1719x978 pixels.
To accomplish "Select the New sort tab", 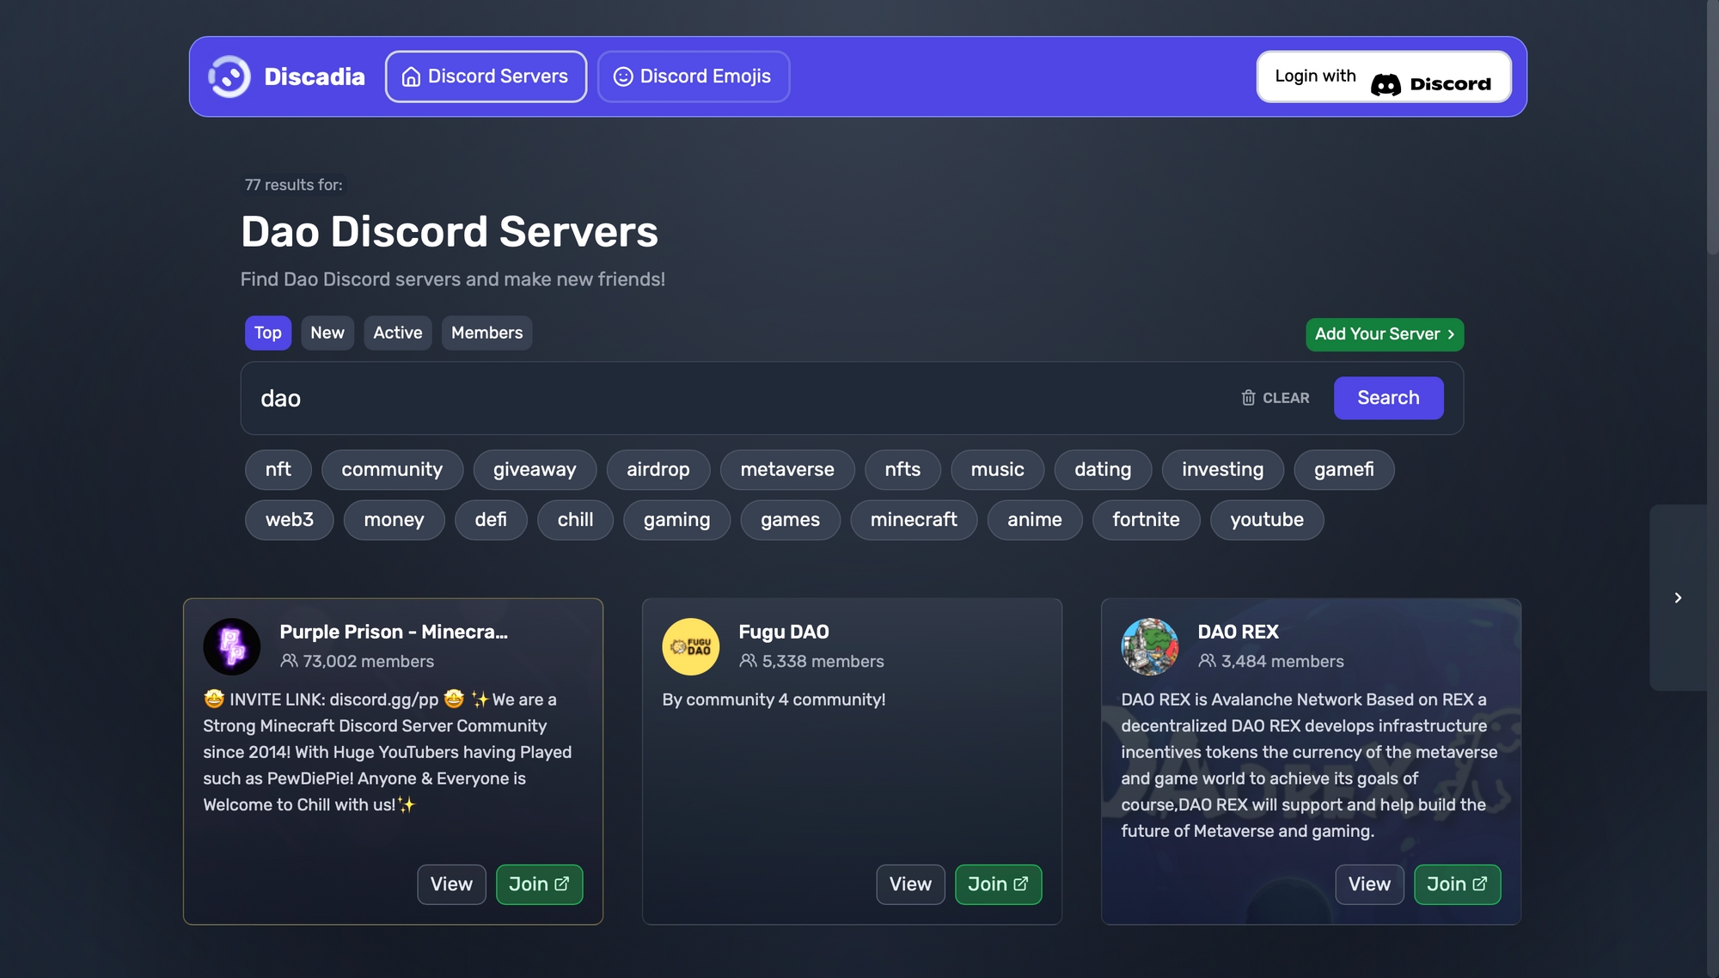I will pyautogui.click(x=327, y=333).
